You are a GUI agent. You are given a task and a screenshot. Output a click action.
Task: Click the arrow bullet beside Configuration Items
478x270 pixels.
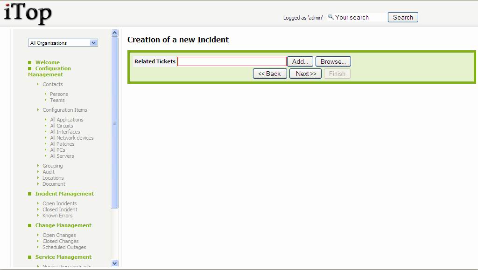click(x=38, y=110)
